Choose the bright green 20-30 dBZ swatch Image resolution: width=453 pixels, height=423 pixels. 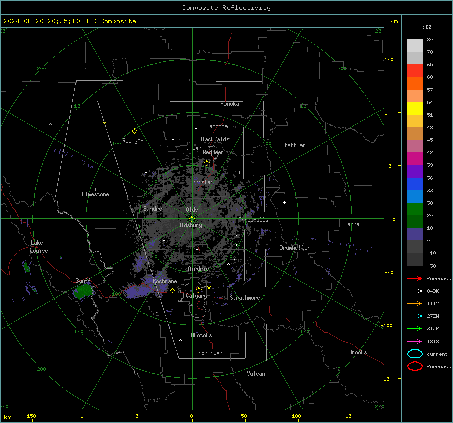click(x=415, y=209)
